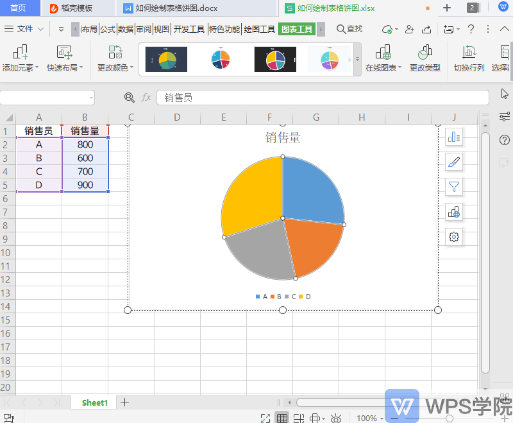Click the 销售量 chart title
This screenshot has height=423, width=513.
click(283, 137)
